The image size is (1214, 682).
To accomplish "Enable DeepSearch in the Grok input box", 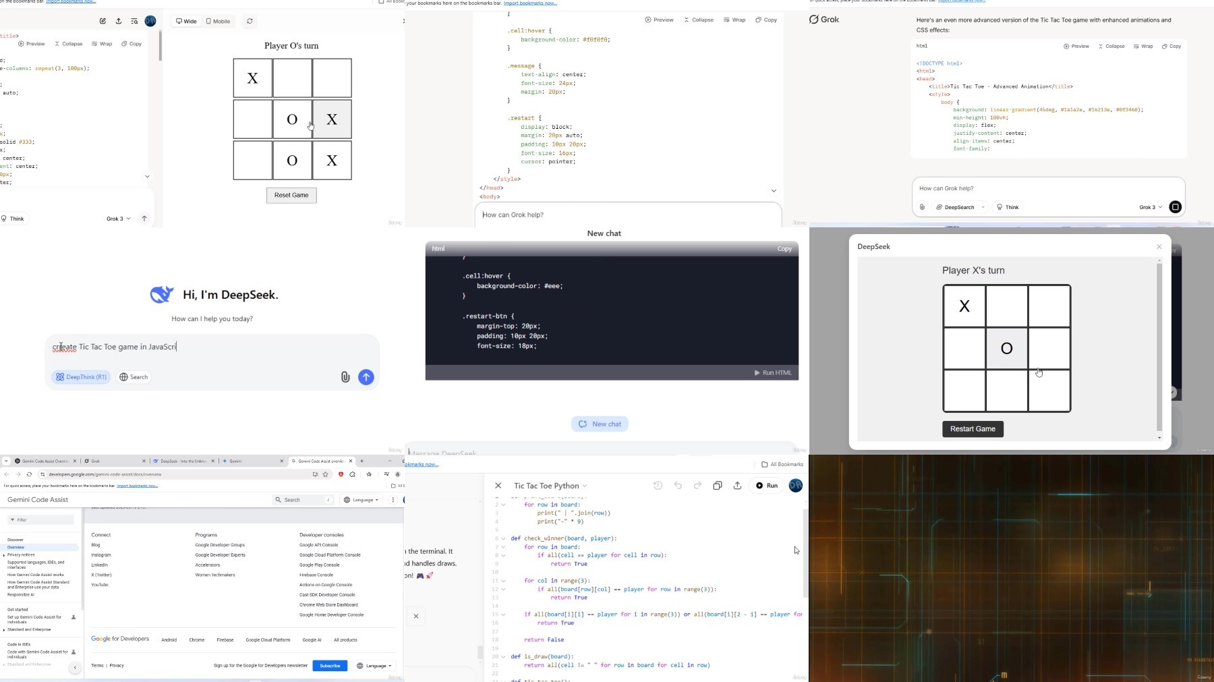I will (x=955, y=207).
